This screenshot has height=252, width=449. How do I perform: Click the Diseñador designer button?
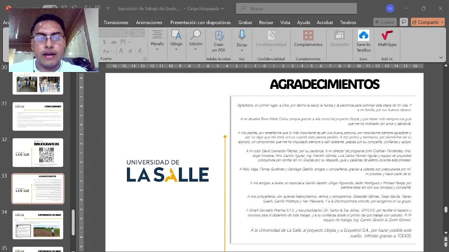pyautogui.click(x=339, y=38)
